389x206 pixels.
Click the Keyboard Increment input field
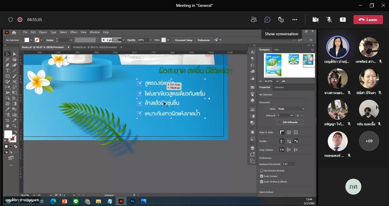click(x=289, y=164)
